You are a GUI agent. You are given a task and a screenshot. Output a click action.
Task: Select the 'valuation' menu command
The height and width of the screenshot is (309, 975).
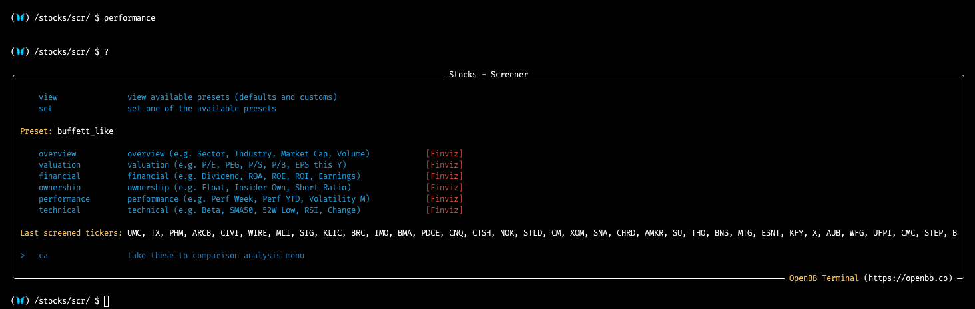(x=59, y=165)
